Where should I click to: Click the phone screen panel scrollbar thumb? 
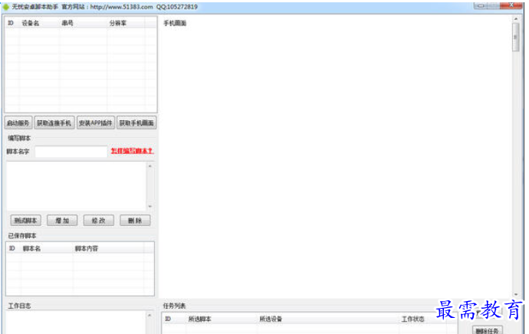click(516, 37)
